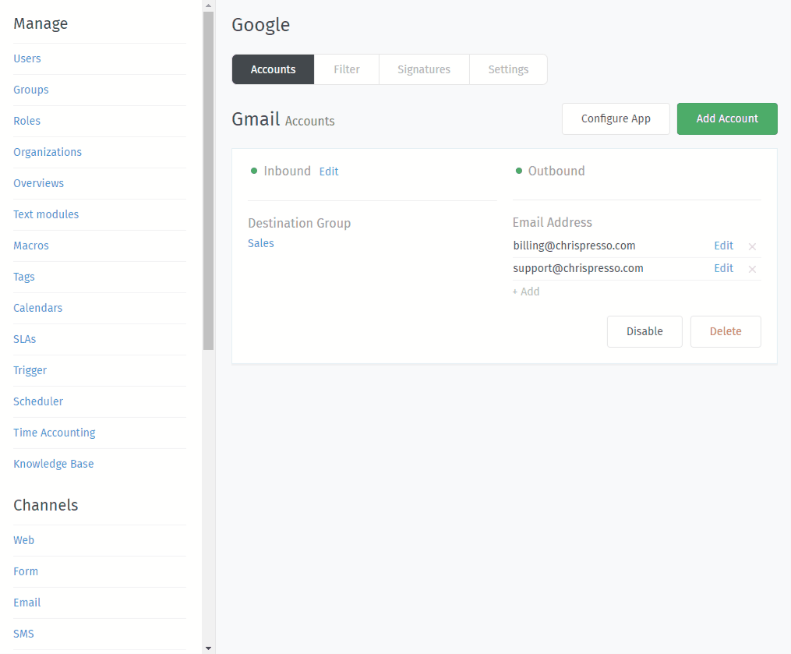791x654 pixels.
Task: Click the sidebar vertical scrollbar thumb
Action: click(208, 180)
